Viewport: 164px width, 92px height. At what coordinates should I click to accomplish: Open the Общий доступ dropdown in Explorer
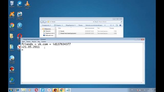pos(70,25)
